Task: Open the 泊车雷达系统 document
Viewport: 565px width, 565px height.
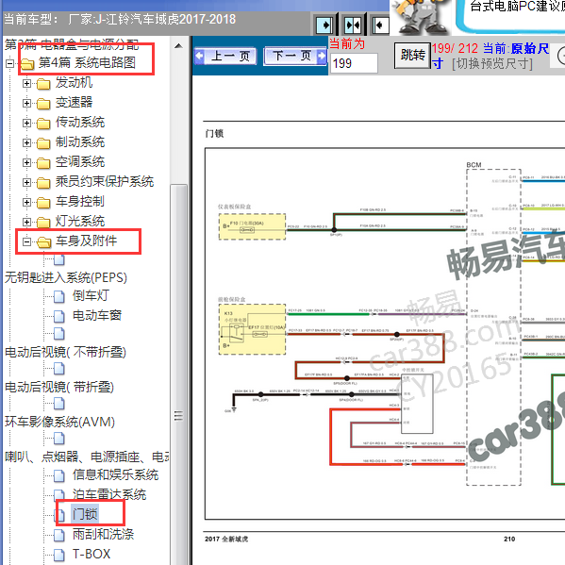Action: click(109, 495)
